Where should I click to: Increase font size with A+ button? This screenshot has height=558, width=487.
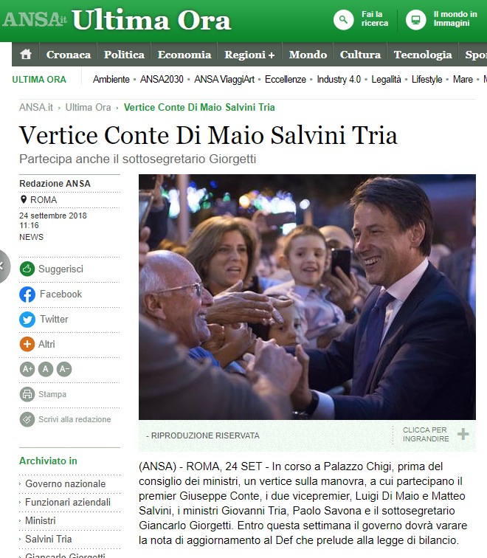[x=27, y=369]
